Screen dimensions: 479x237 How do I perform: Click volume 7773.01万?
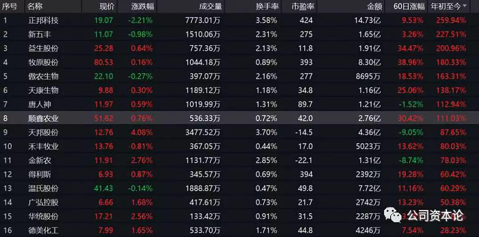[203, 20]
